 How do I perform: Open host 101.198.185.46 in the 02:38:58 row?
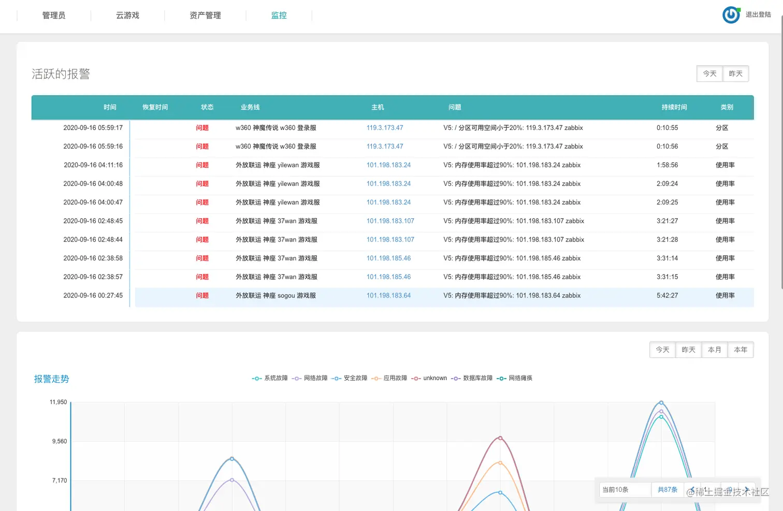coord(388,258)
